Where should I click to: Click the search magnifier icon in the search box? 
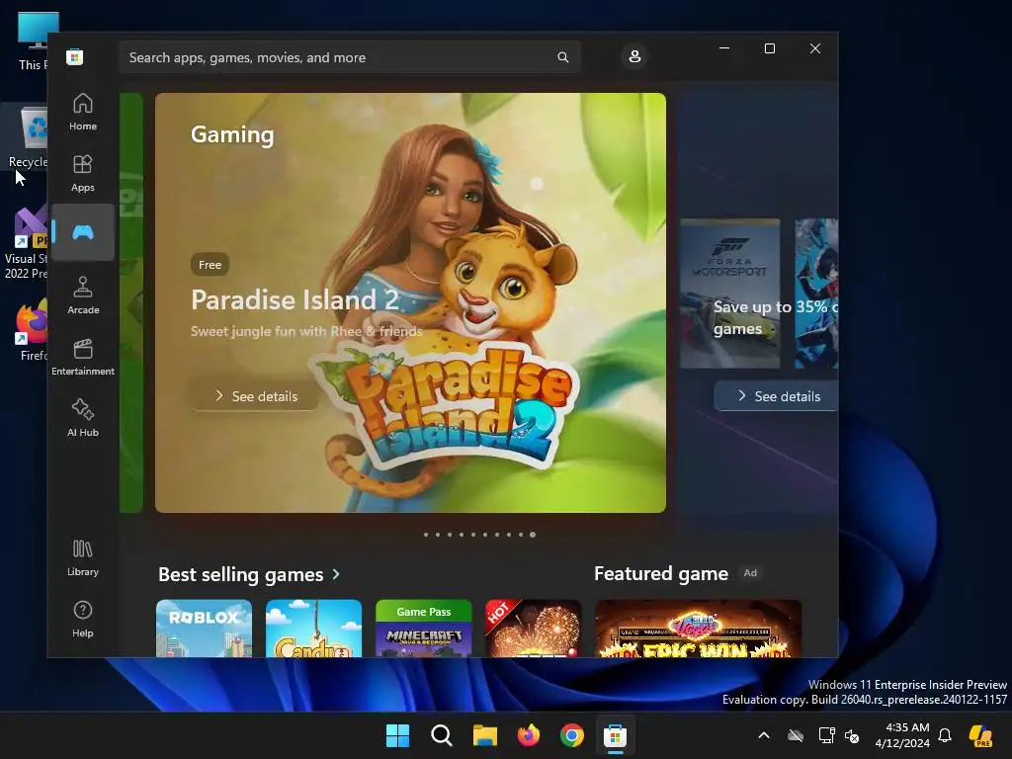click(x=562, y=57)
